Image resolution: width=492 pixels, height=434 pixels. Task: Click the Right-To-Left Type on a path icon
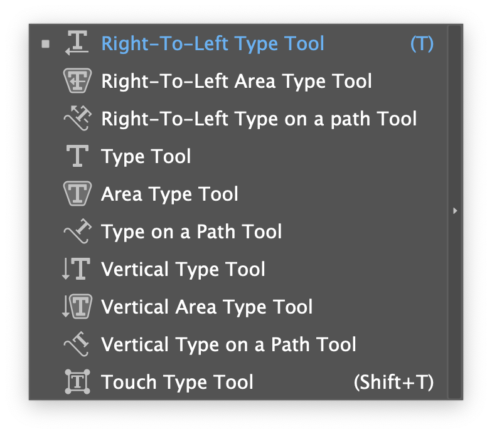tap(77, 119)
